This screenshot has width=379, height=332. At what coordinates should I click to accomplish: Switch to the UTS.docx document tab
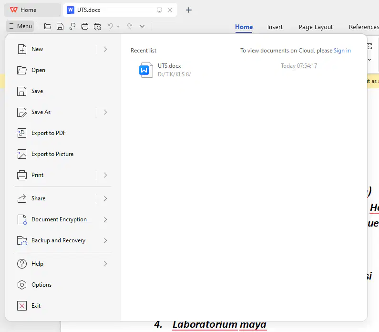pos(120,10)
